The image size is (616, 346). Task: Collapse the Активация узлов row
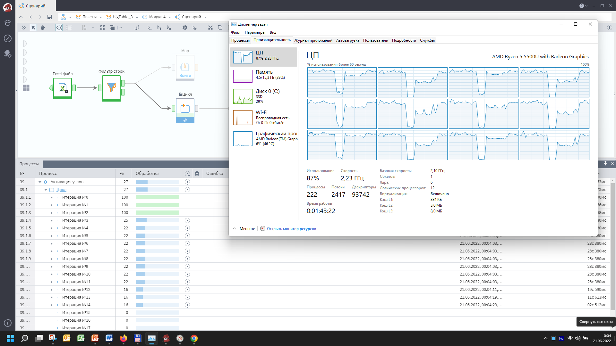coord(40,182)
